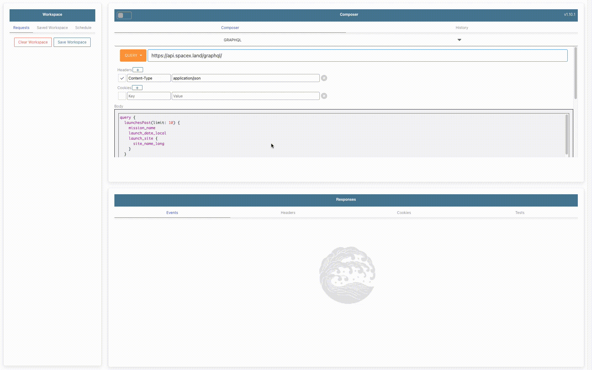Image resolution: width=592 pixels, height=370 pixels.
Task: Uncheck the Content-Type header checkbox
Action: (x=122, y=78)
